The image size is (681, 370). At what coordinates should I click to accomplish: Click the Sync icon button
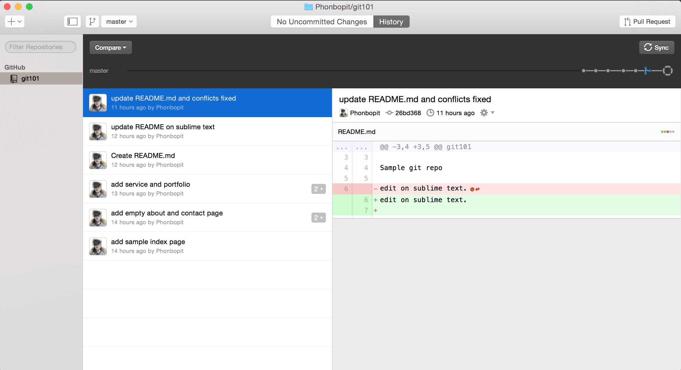656,47
